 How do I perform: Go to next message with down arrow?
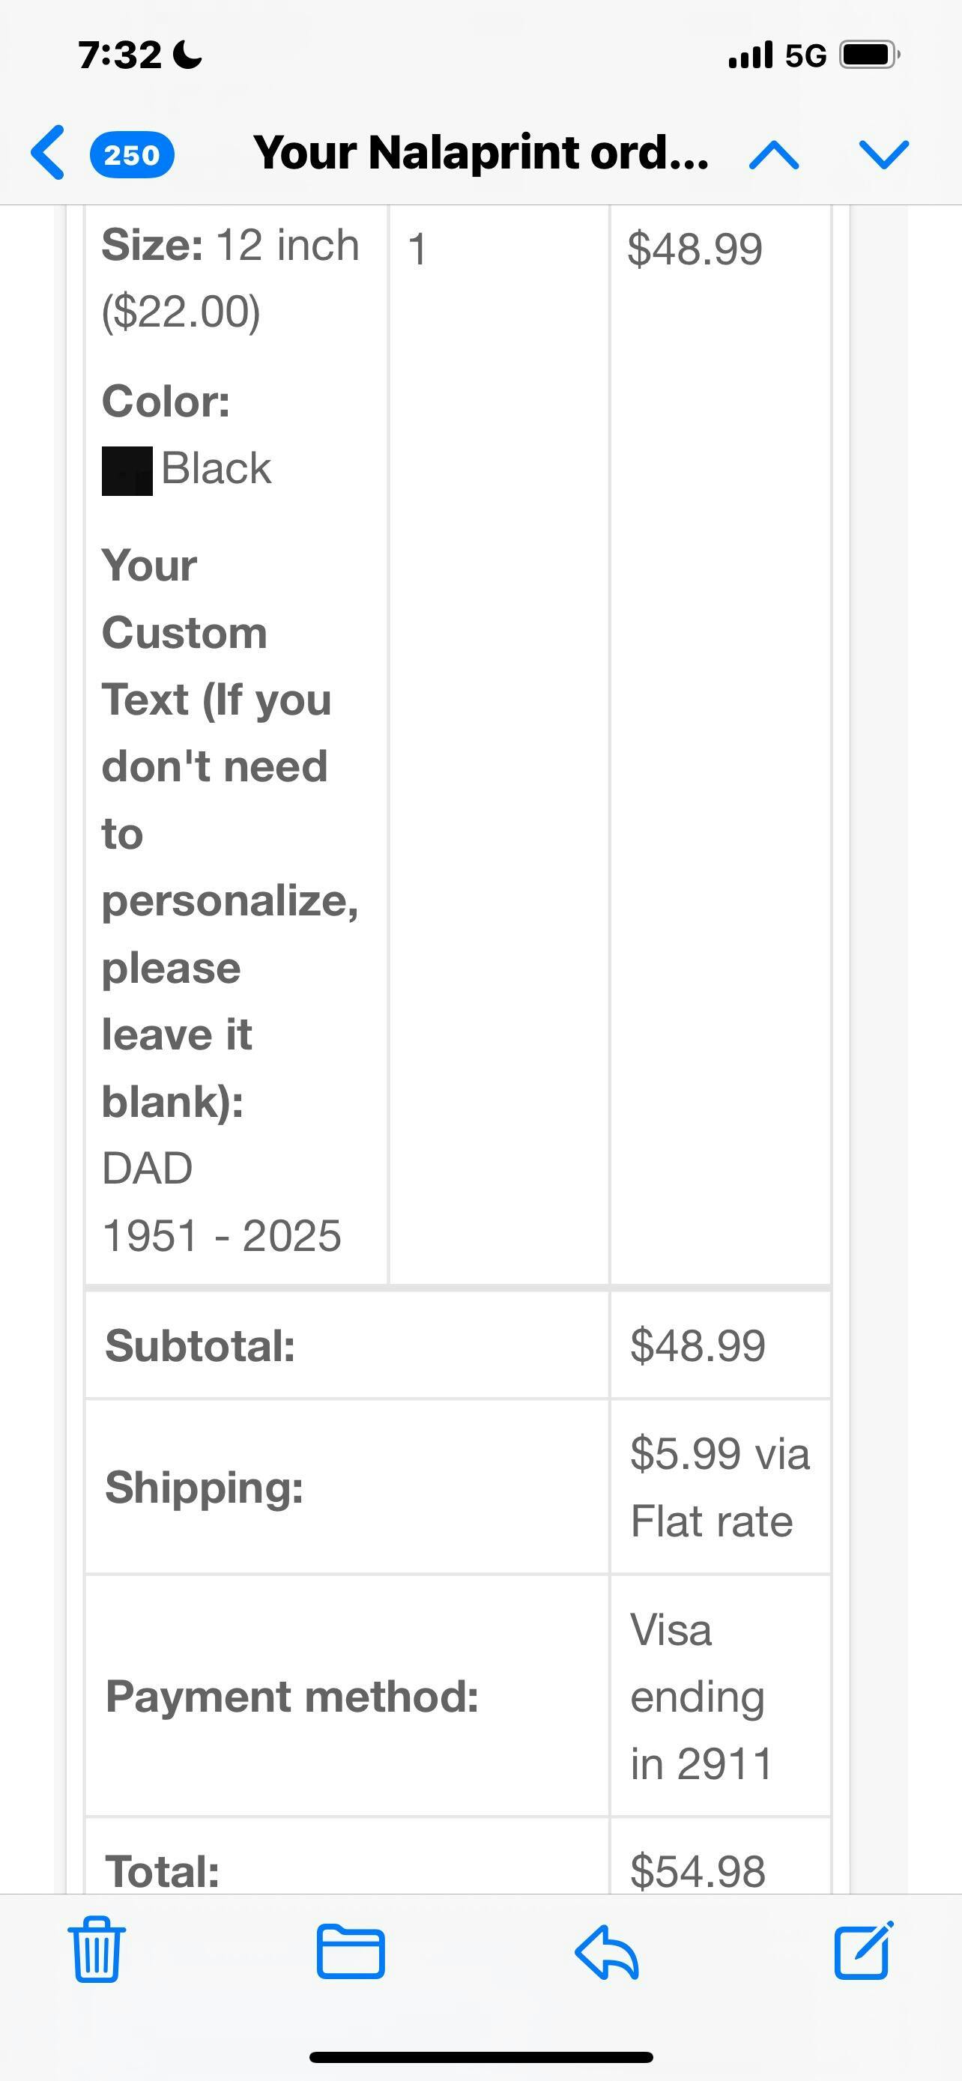click(x=885, y=154)
